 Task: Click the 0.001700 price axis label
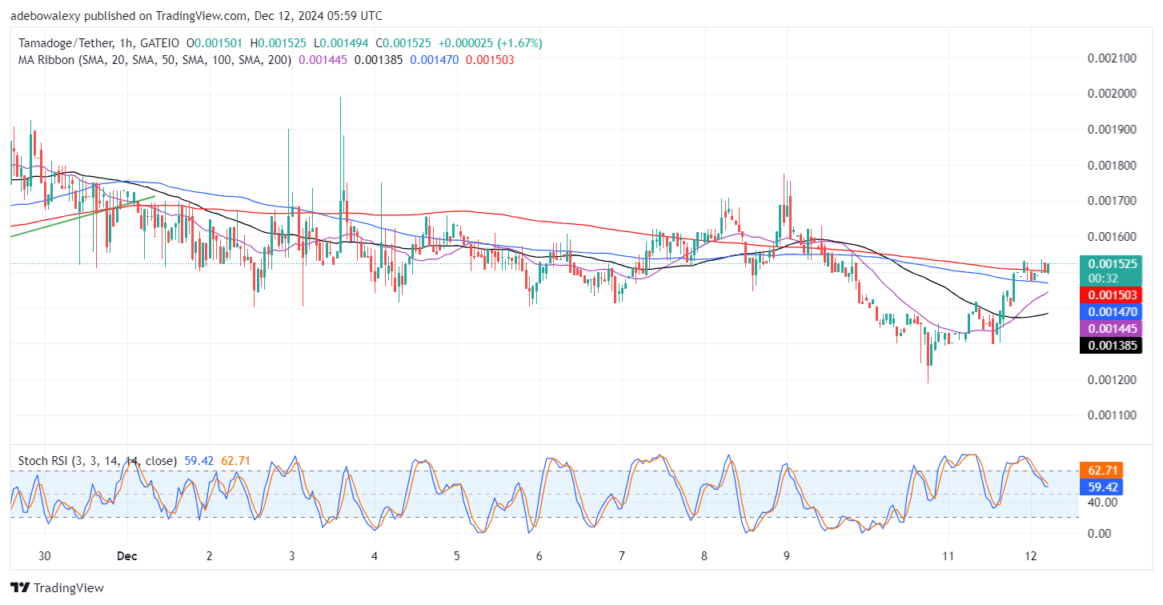click(1112, 201)
